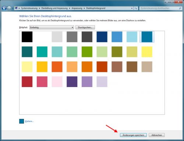184x141 pixels.
Task: Open the address bar history dropdown arrow
Action: pyautogui.click(x=132, y=8)
